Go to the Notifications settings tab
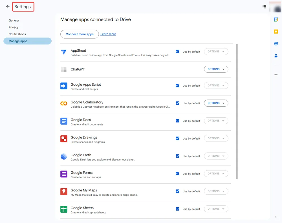Image resolution: width=282 pixels, height=223 pixels. 28,34
